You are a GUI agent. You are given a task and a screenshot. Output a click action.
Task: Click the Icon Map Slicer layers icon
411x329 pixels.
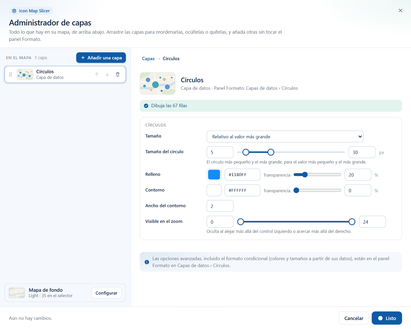point(14,11)
